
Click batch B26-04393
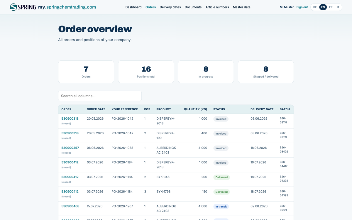284,193
